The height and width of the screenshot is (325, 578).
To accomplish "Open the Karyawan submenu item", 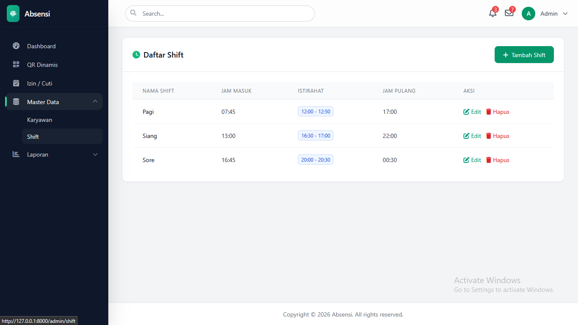I will point(40,120).
